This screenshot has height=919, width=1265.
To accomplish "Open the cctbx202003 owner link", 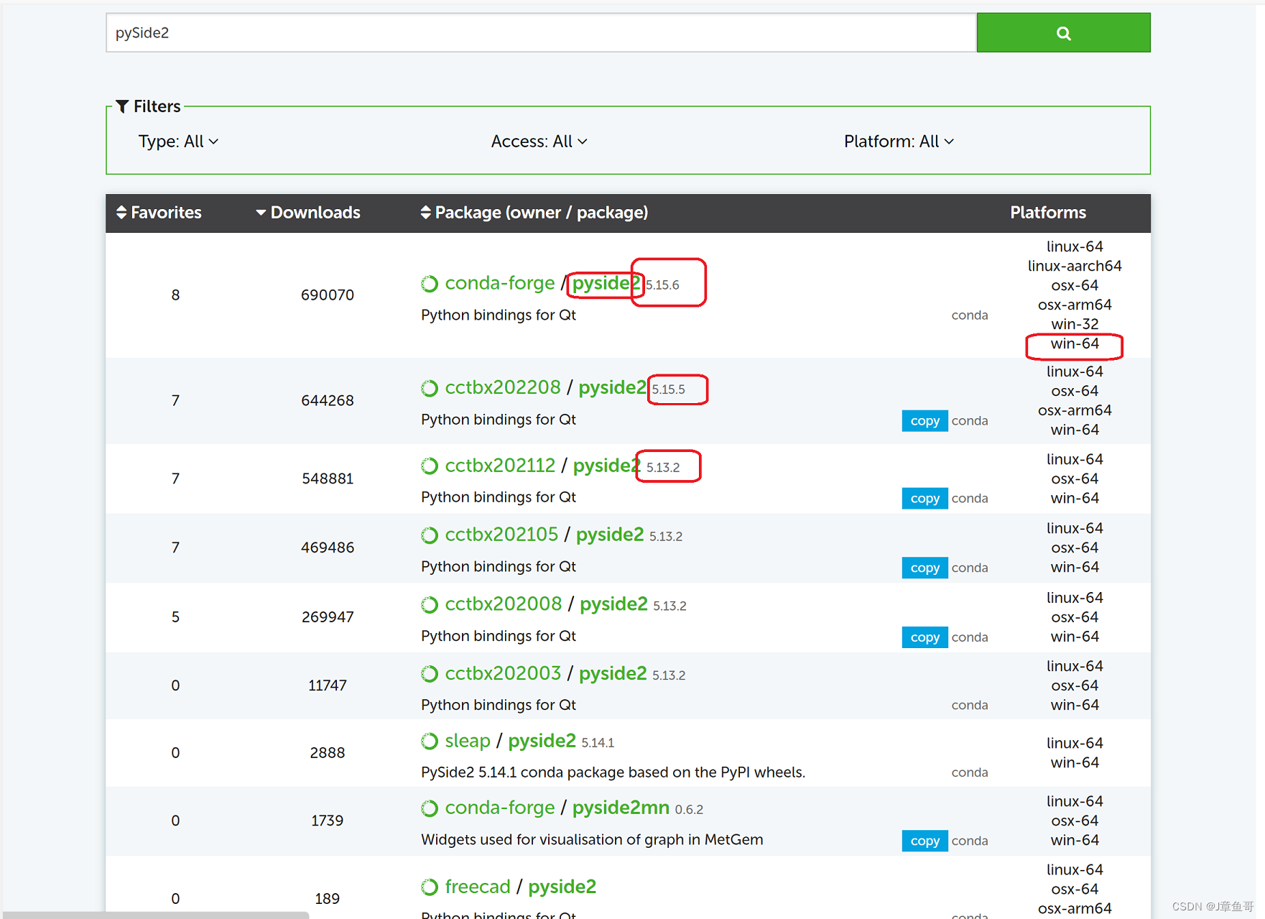I will tap(503, 673).
